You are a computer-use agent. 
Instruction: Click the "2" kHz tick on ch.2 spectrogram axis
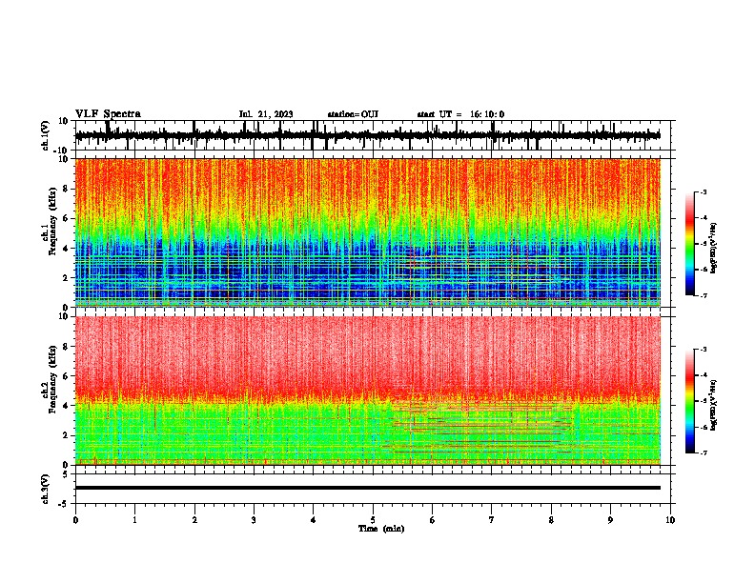[x=66, y=435]
